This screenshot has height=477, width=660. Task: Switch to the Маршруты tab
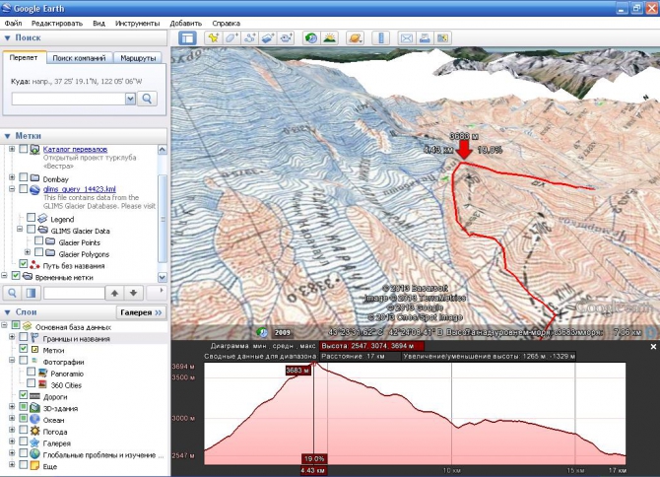[139, 57]
